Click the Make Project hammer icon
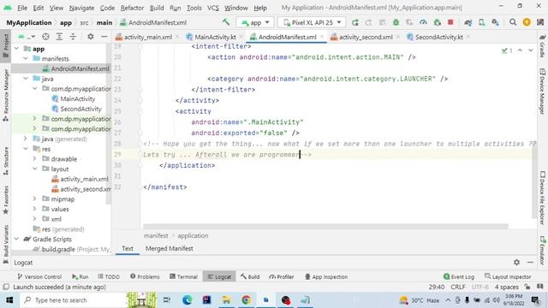Viewport: 548px width, 308px height. coord(226,22)
